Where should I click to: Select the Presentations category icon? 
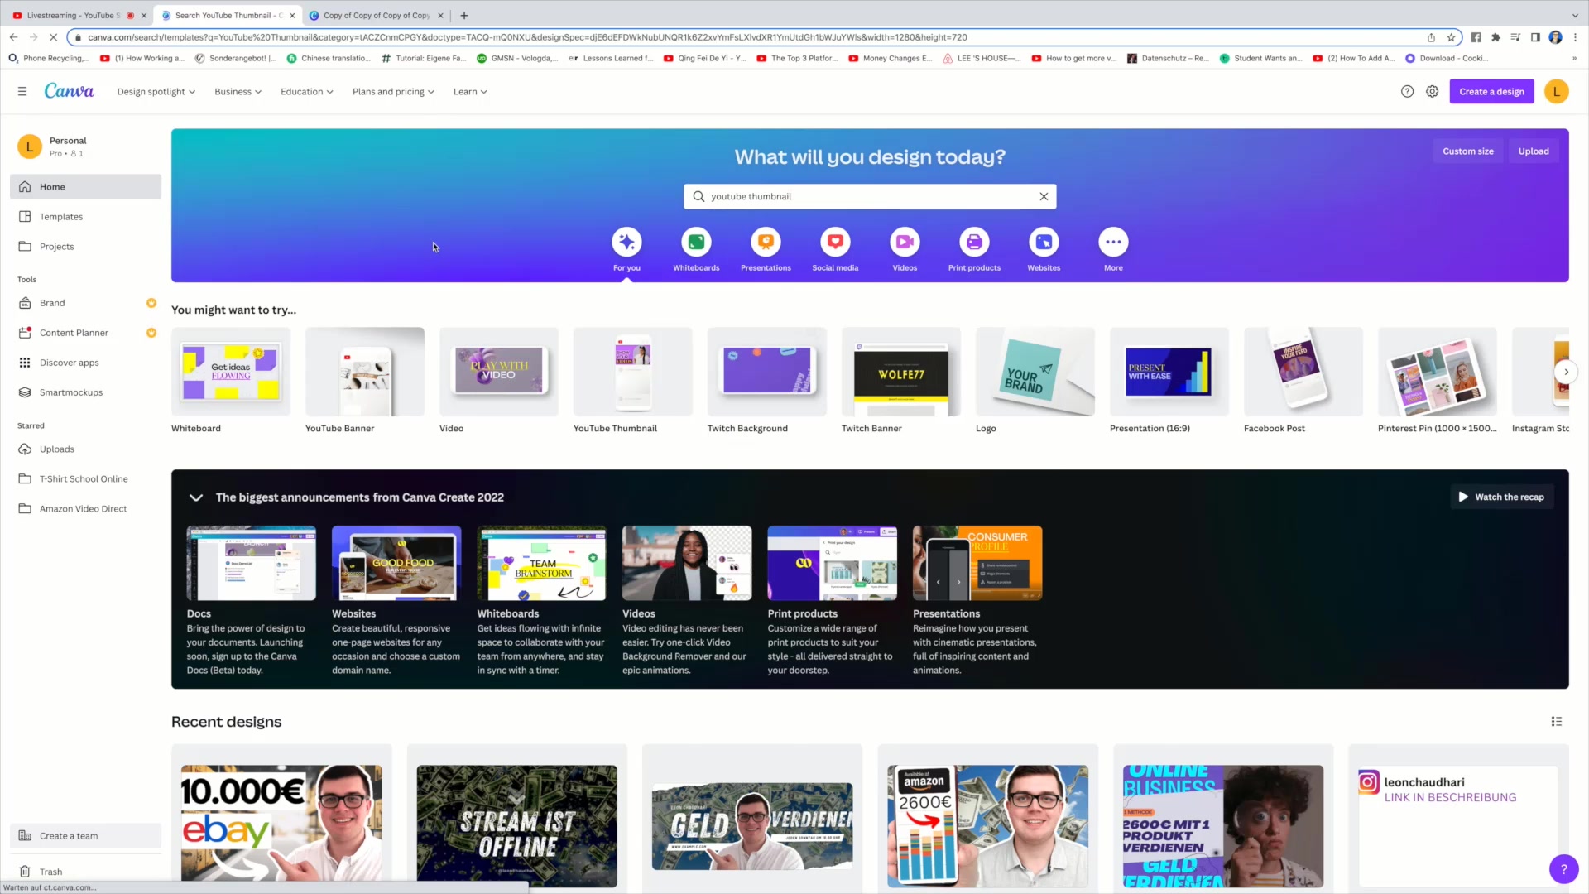[766, 243]
